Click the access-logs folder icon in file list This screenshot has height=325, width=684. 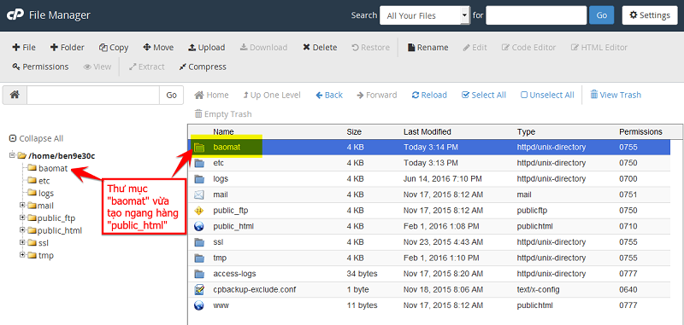click(x=199, y=274)
